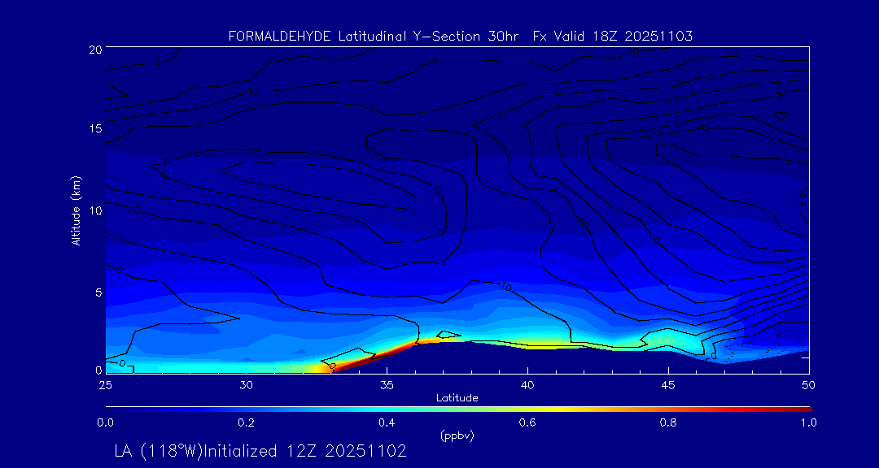Click the colorbar value label 0.4
Viewport: 879px width, 468px height.
(x=387, y=422)
